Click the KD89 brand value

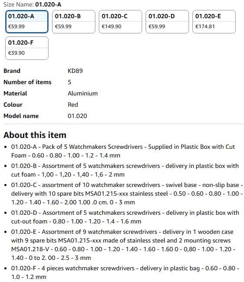75,71
